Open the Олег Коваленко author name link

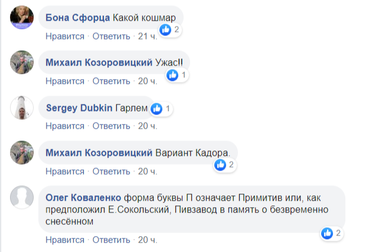[83, 197]
